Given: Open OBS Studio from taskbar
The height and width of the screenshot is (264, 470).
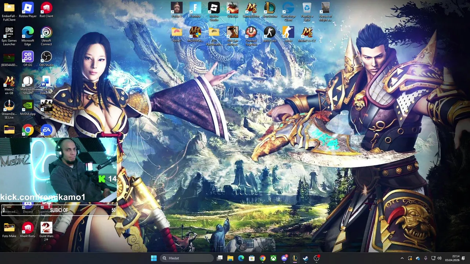Looking at the screenshot, I should (x=317, y=258).
